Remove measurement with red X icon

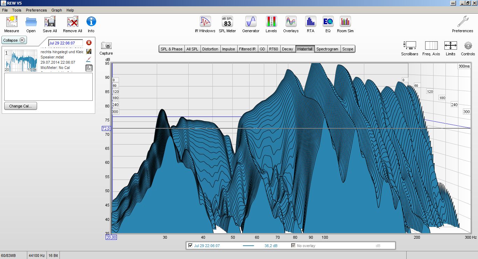89,43
